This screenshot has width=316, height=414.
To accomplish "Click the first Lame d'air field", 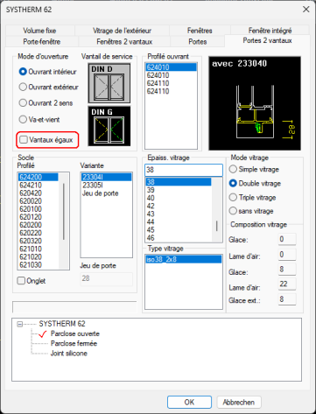I will point(287,255).
